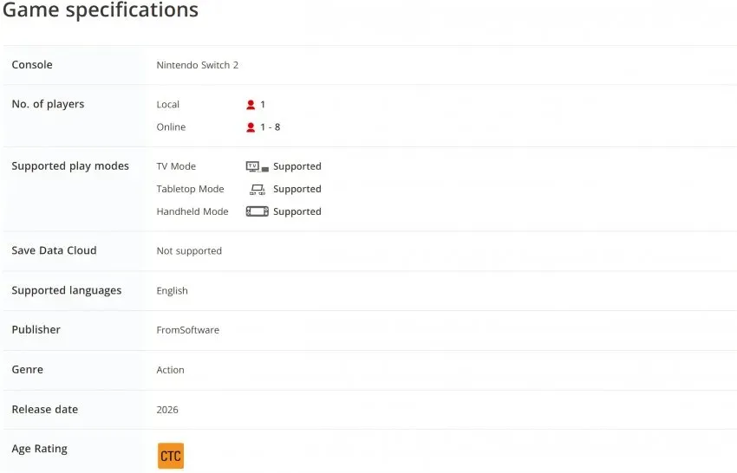
Task: Click the red player icon beside Online
Action: 251,127
